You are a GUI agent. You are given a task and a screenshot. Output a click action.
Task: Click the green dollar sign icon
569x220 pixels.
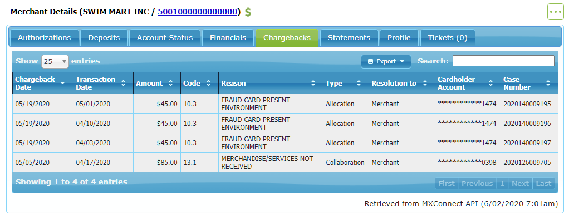point(248,12)
